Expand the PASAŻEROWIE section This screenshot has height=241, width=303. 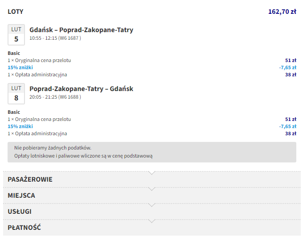(30, 179)
